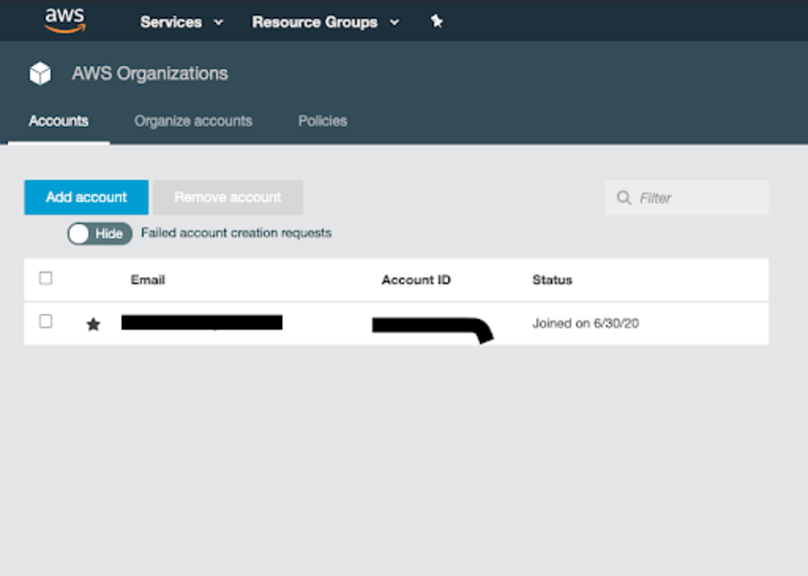Click the Status column header
Screen dimensions: 808x576
pos(553,280)
